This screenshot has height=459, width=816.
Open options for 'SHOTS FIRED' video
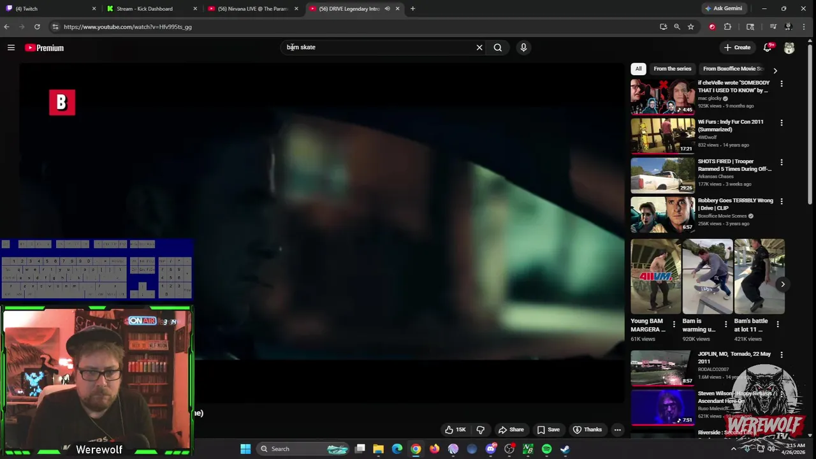pyautogui.click(x=782, y=162)
